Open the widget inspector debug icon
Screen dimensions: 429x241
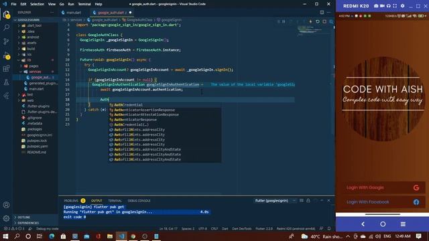click(331, 21)
